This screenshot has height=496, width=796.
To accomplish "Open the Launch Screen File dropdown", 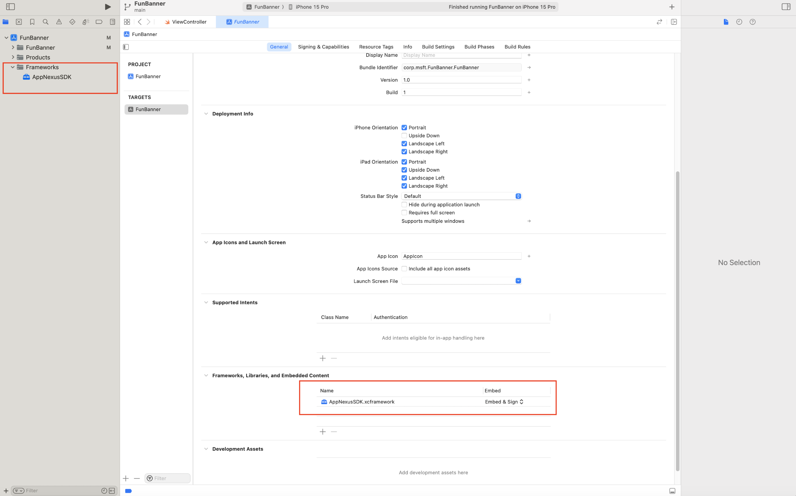I will point(461,281).
